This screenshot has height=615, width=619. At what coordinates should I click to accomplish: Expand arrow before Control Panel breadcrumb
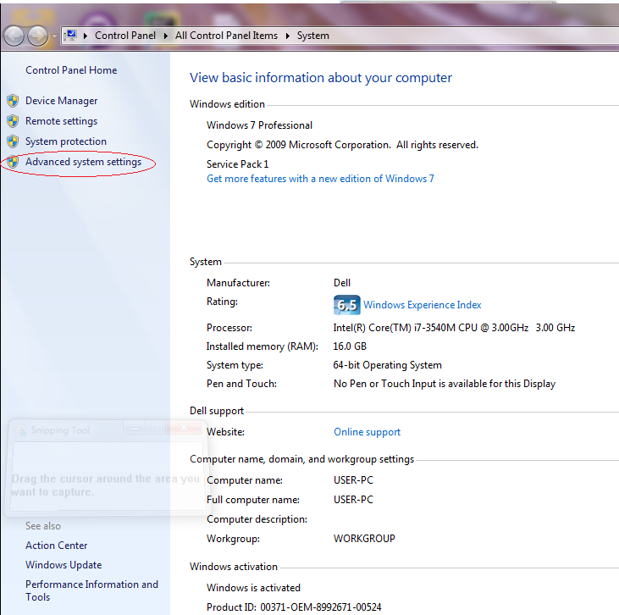[86, 36]
